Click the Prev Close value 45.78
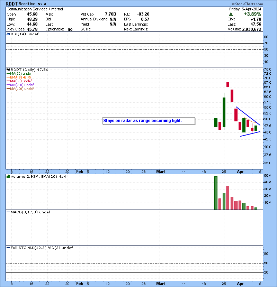This screenshot has height=287, width=277. point(32,29)
